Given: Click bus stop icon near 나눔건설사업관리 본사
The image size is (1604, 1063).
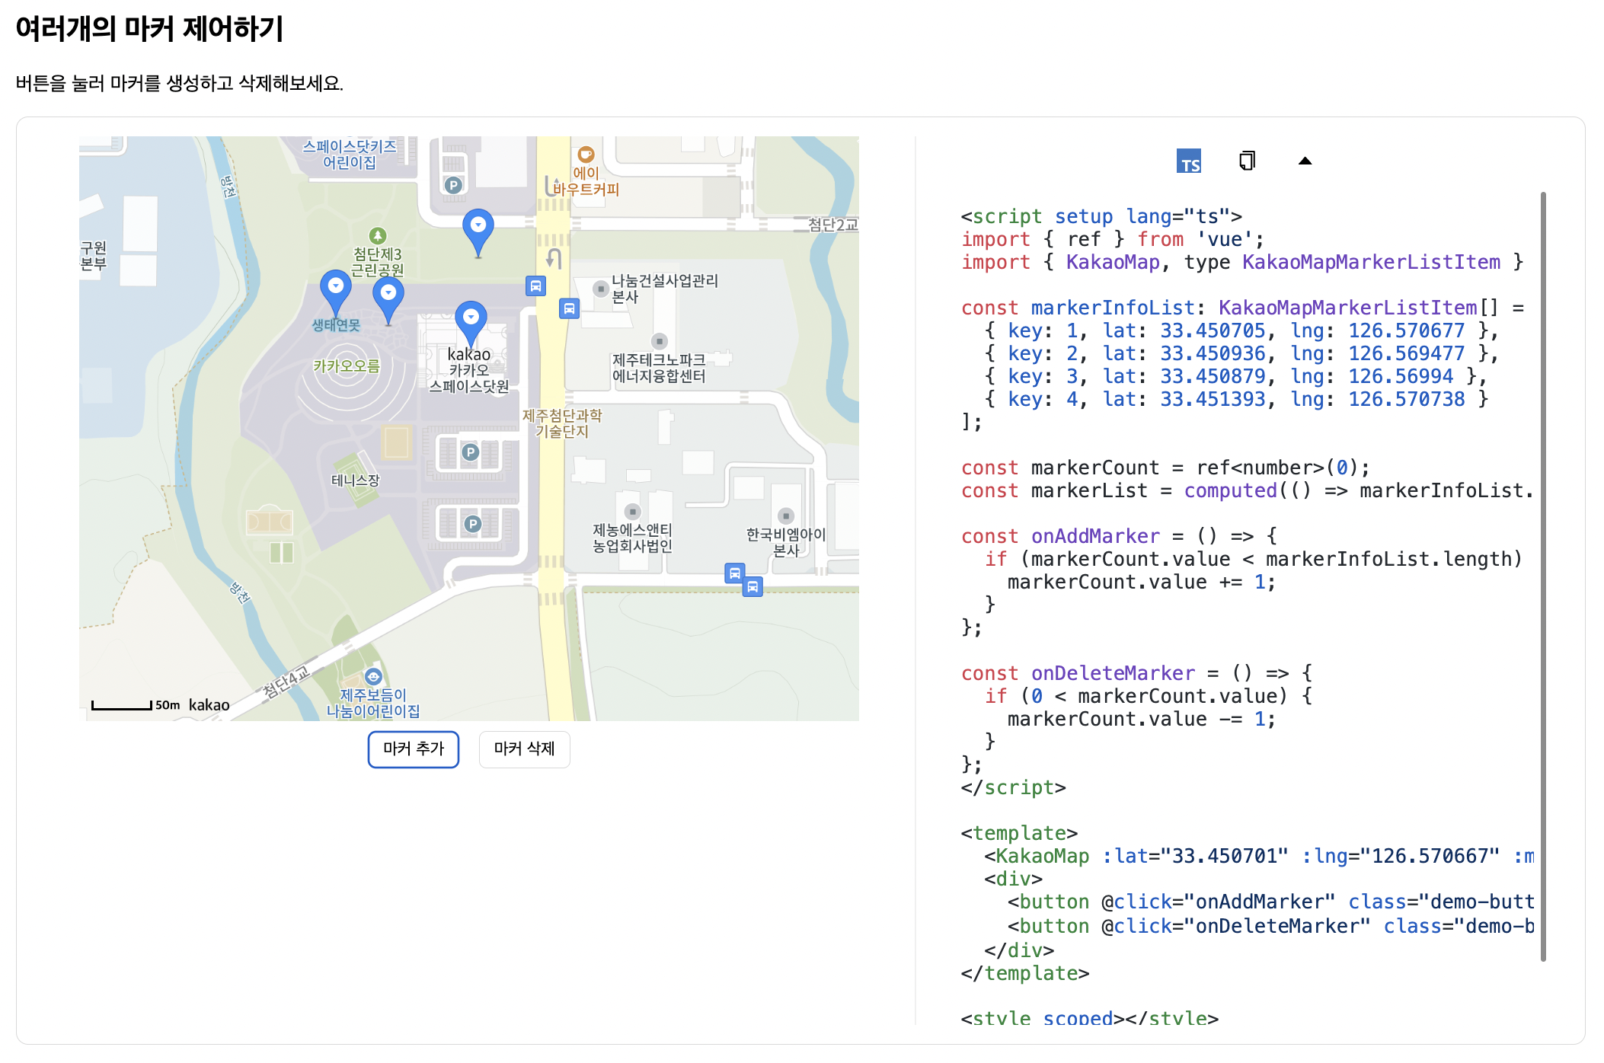Looking at the screenshot, I should [569, 308].
